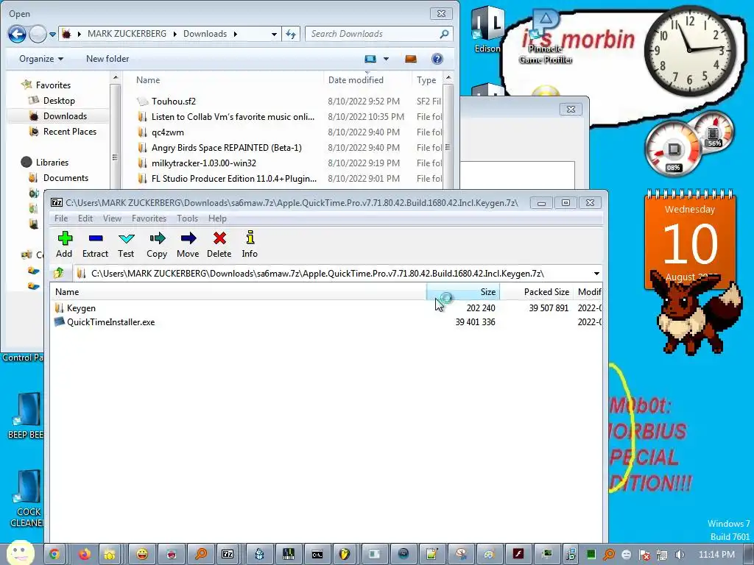
Task: Click the 11:14 PM system clock
Action: [x=716, y=555]
